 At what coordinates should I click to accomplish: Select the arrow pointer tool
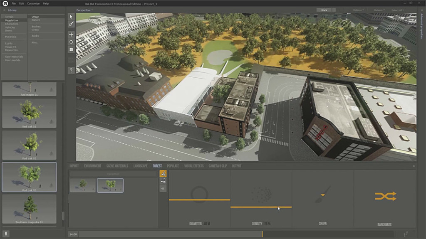coord(71,17)
